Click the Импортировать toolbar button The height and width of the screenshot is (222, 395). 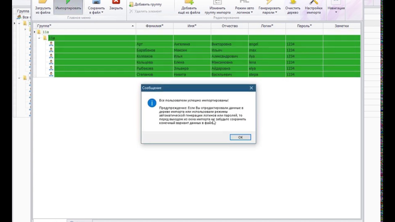coord(68,7)
